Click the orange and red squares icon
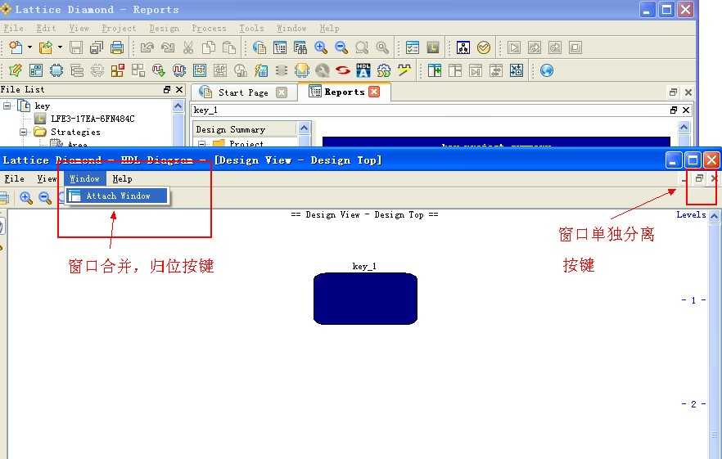This screenshot has height=459, width=722. (117, 70)
